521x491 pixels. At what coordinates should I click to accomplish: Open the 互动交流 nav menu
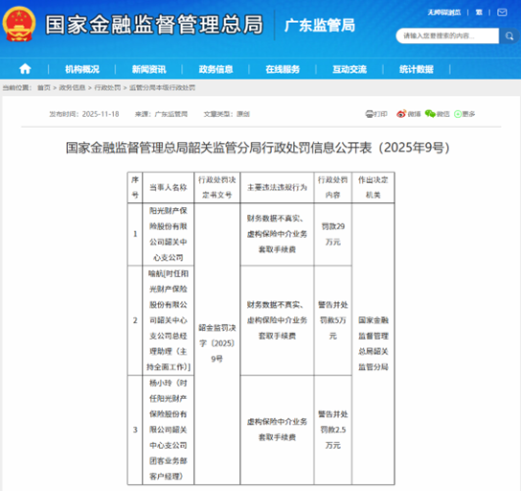350,69
